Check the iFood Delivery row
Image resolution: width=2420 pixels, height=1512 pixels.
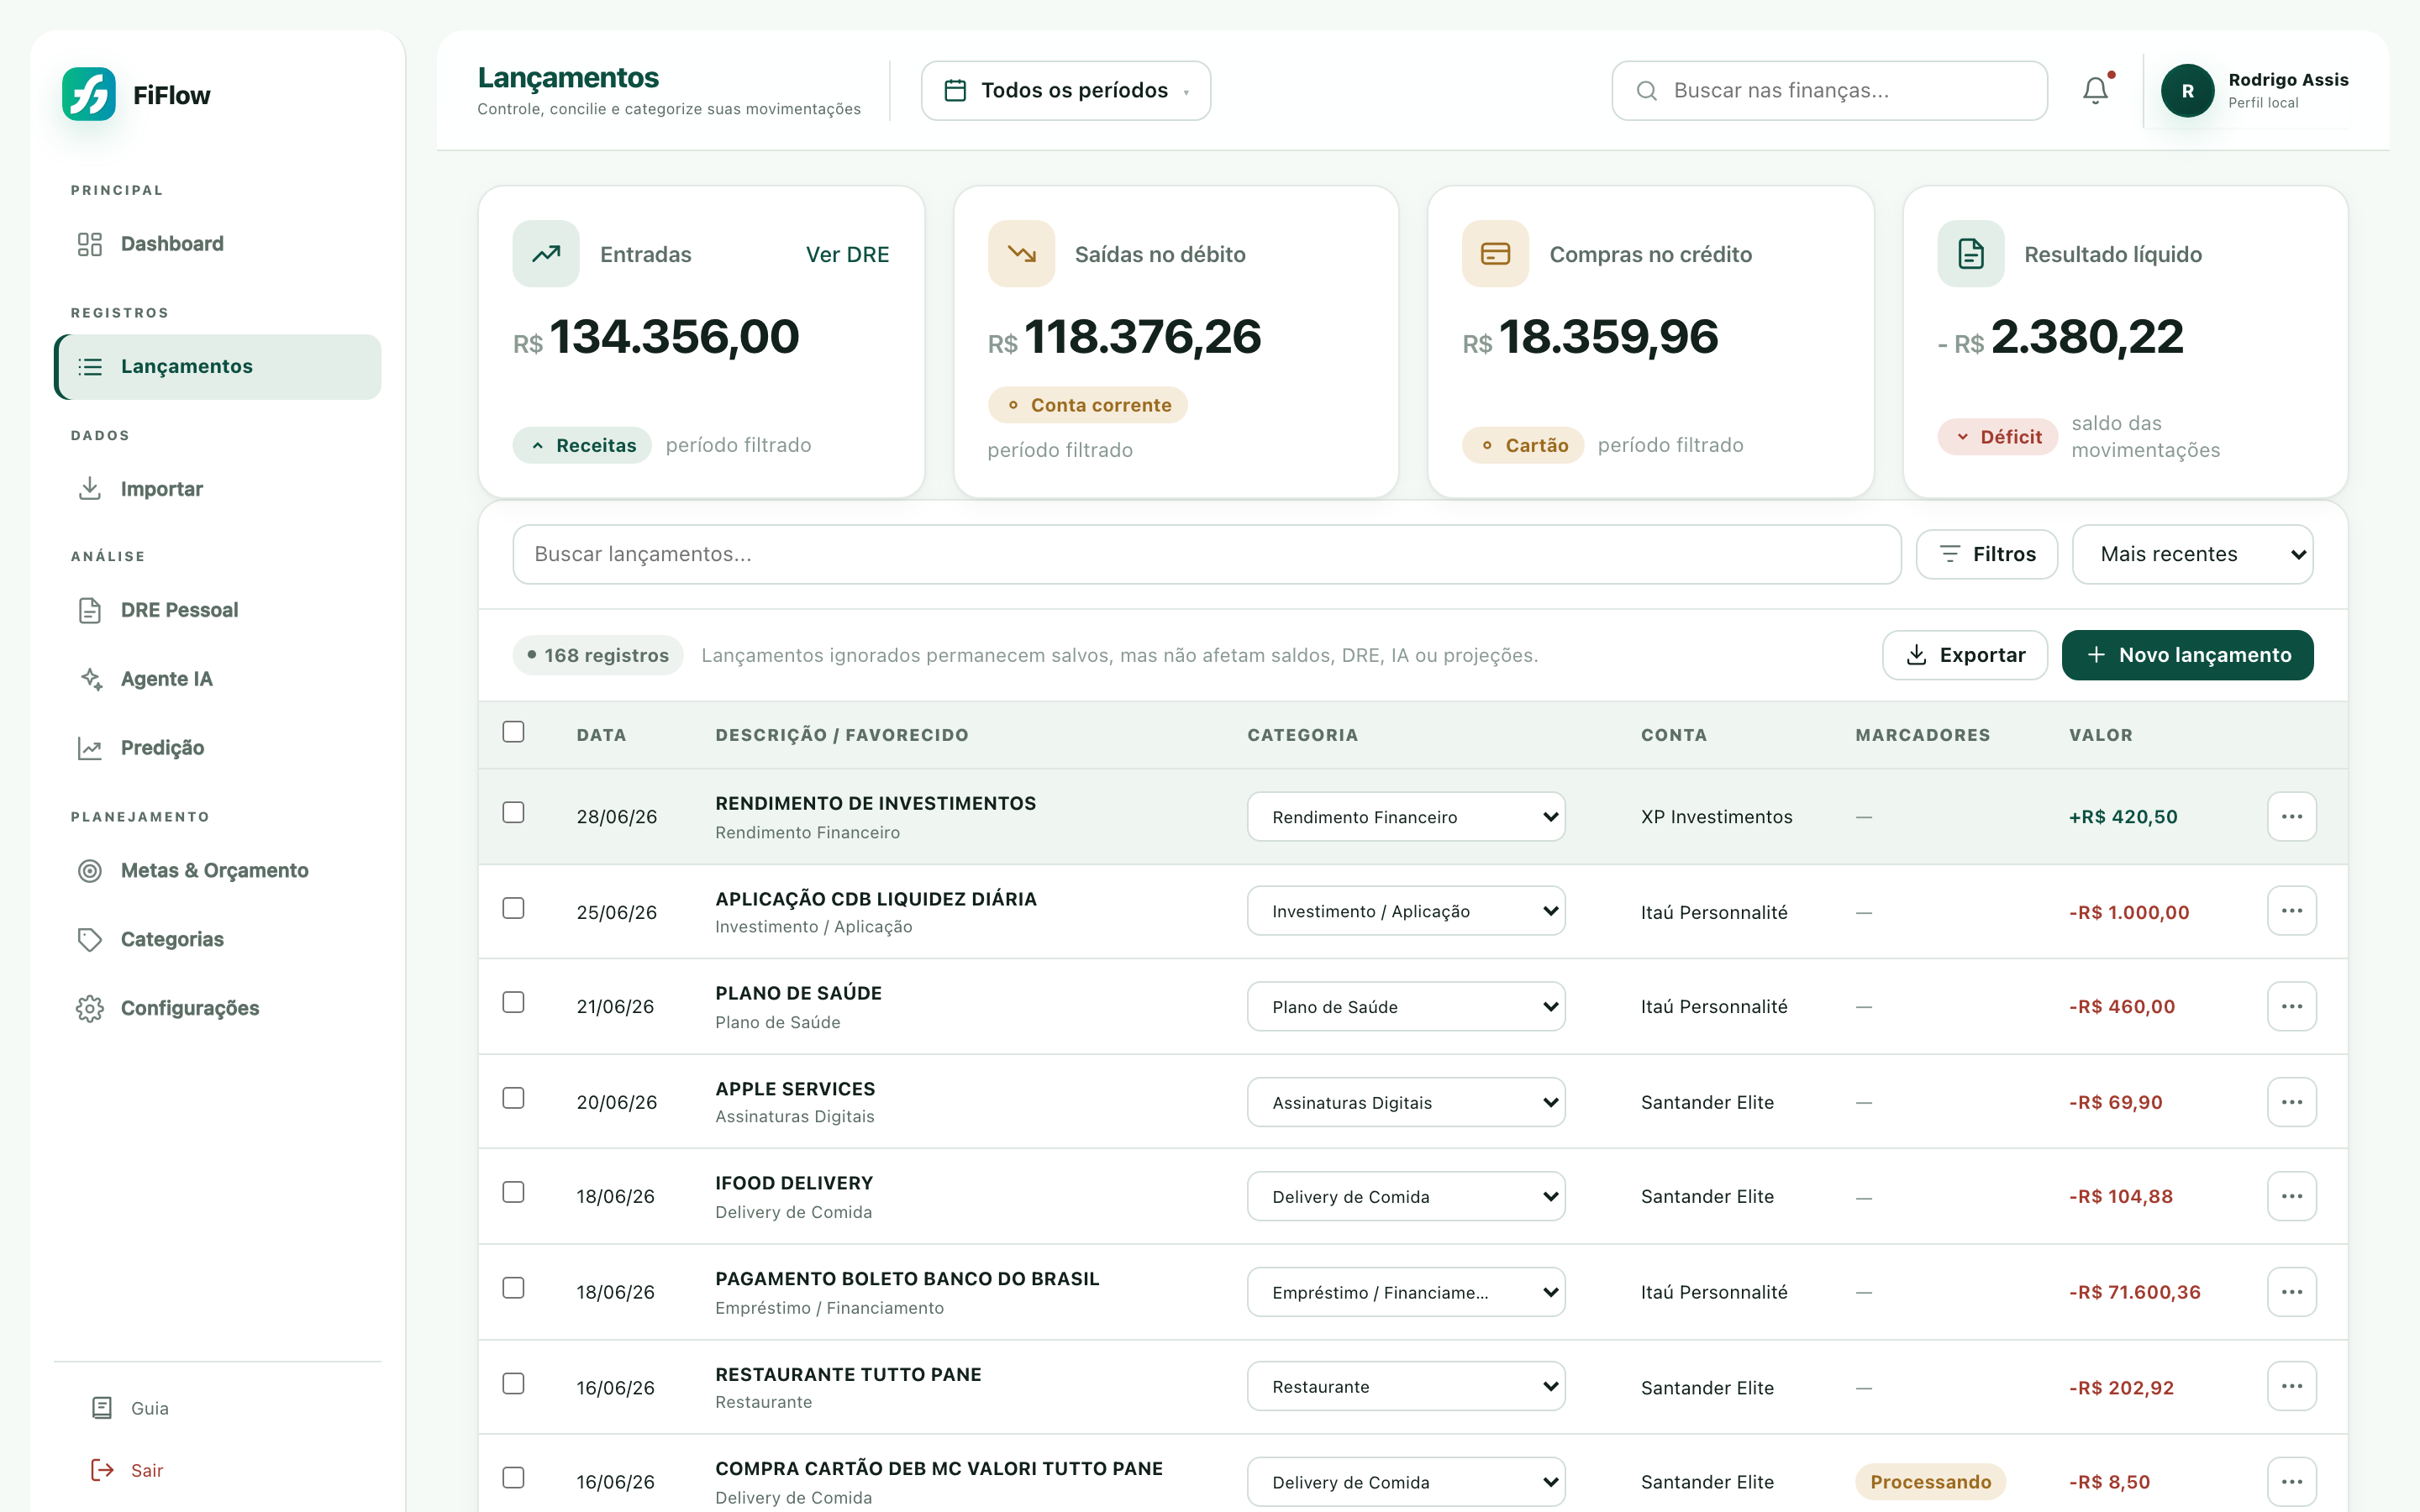coord(513,1192)
